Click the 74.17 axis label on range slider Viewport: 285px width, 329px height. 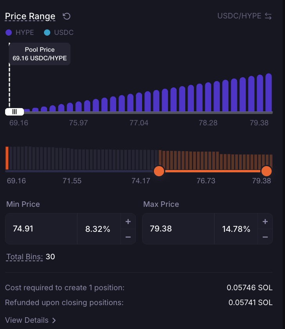click(x=141, y=181)
